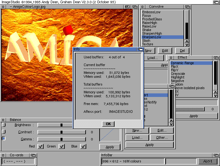Click New in the Convolve window

(149, 51)
